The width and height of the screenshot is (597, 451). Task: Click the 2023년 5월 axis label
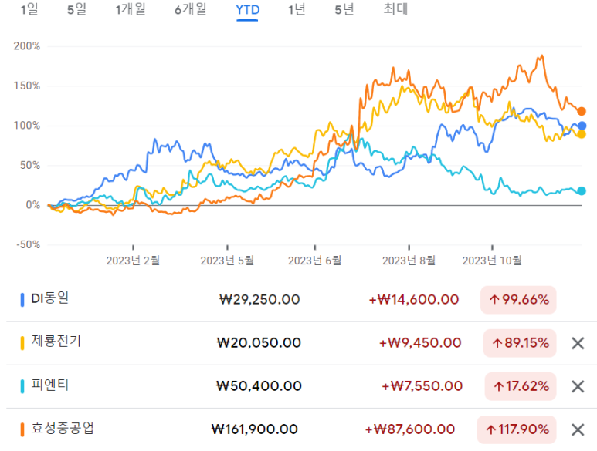coord(227,261)
